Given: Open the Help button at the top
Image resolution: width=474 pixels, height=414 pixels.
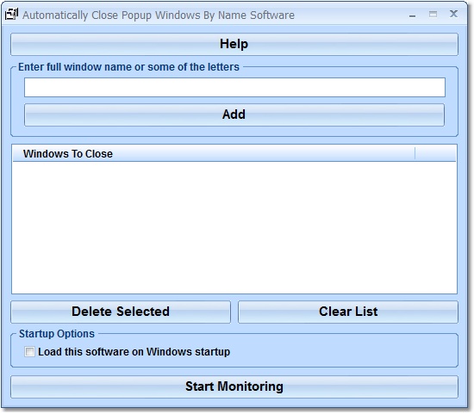Looking at the screenshot, I should [x=234, y=44].
